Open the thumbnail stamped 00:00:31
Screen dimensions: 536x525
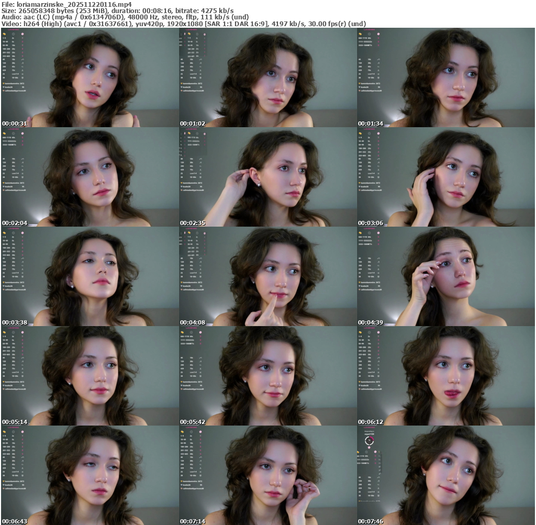click(90, 77)
